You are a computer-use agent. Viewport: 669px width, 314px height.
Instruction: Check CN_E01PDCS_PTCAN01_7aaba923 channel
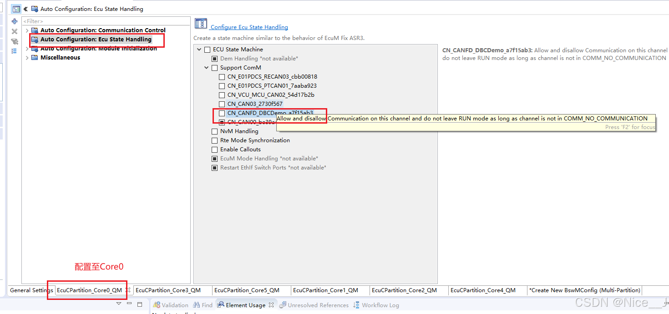(x=222, y=86)
